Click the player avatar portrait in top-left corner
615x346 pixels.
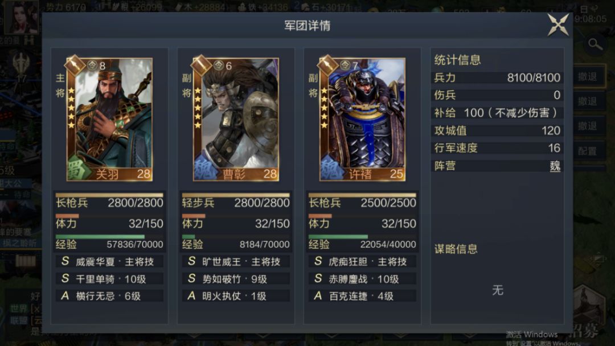click(x=21, y=17)
